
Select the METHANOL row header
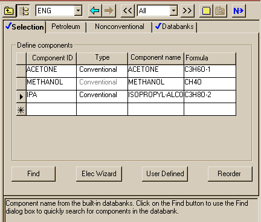21,84
